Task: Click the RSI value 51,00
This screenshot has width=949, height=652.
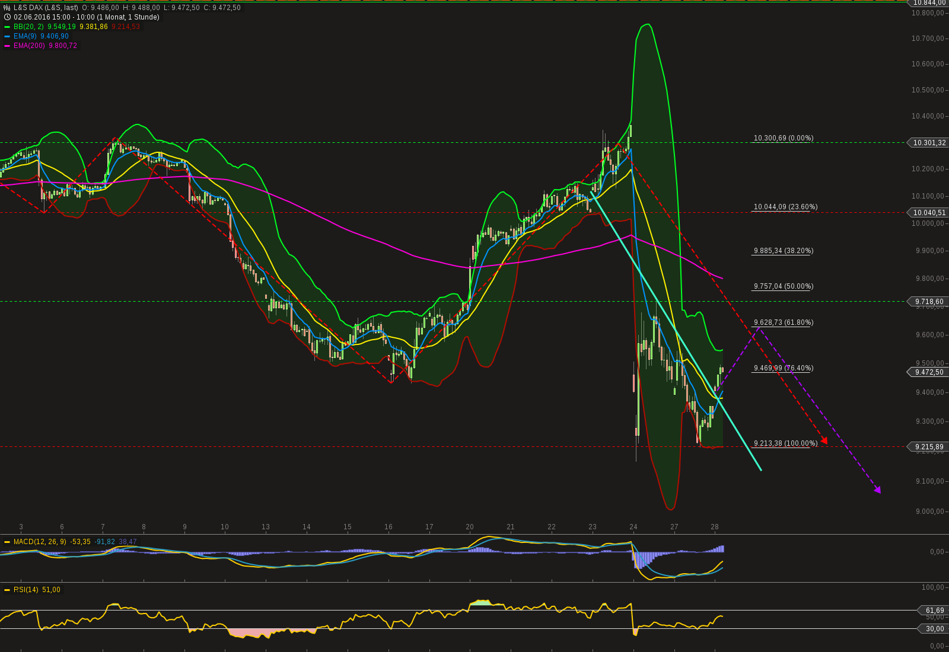Action: click(x=51, y=590)
